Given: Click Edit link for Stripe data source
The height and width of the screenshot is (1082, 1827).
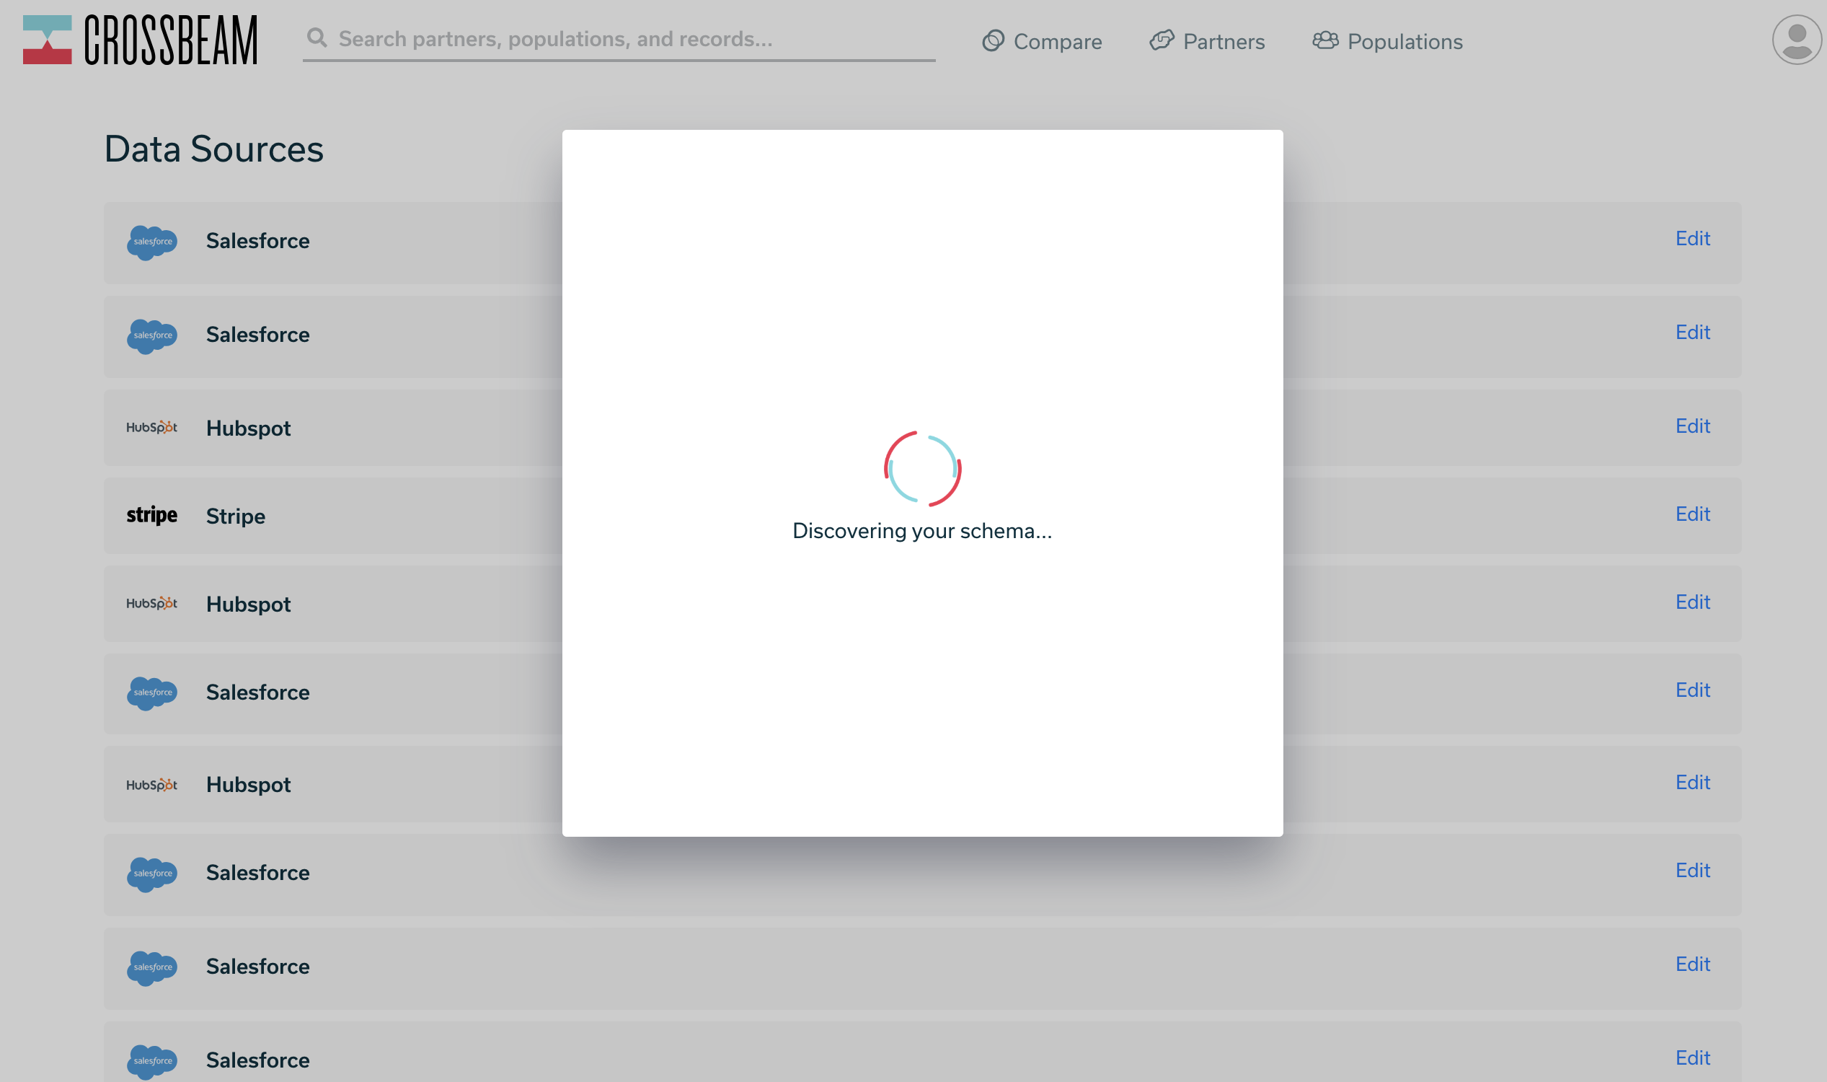Looking at the screenshot, I should 1691,513.
